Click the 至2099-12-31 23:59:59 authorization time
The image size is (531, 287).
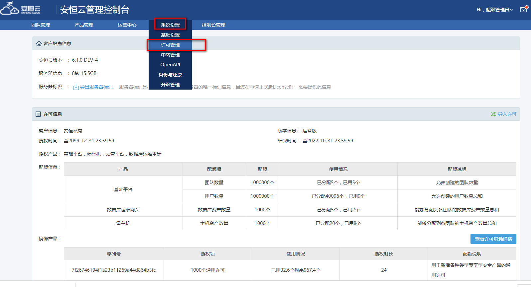[89, 141]
